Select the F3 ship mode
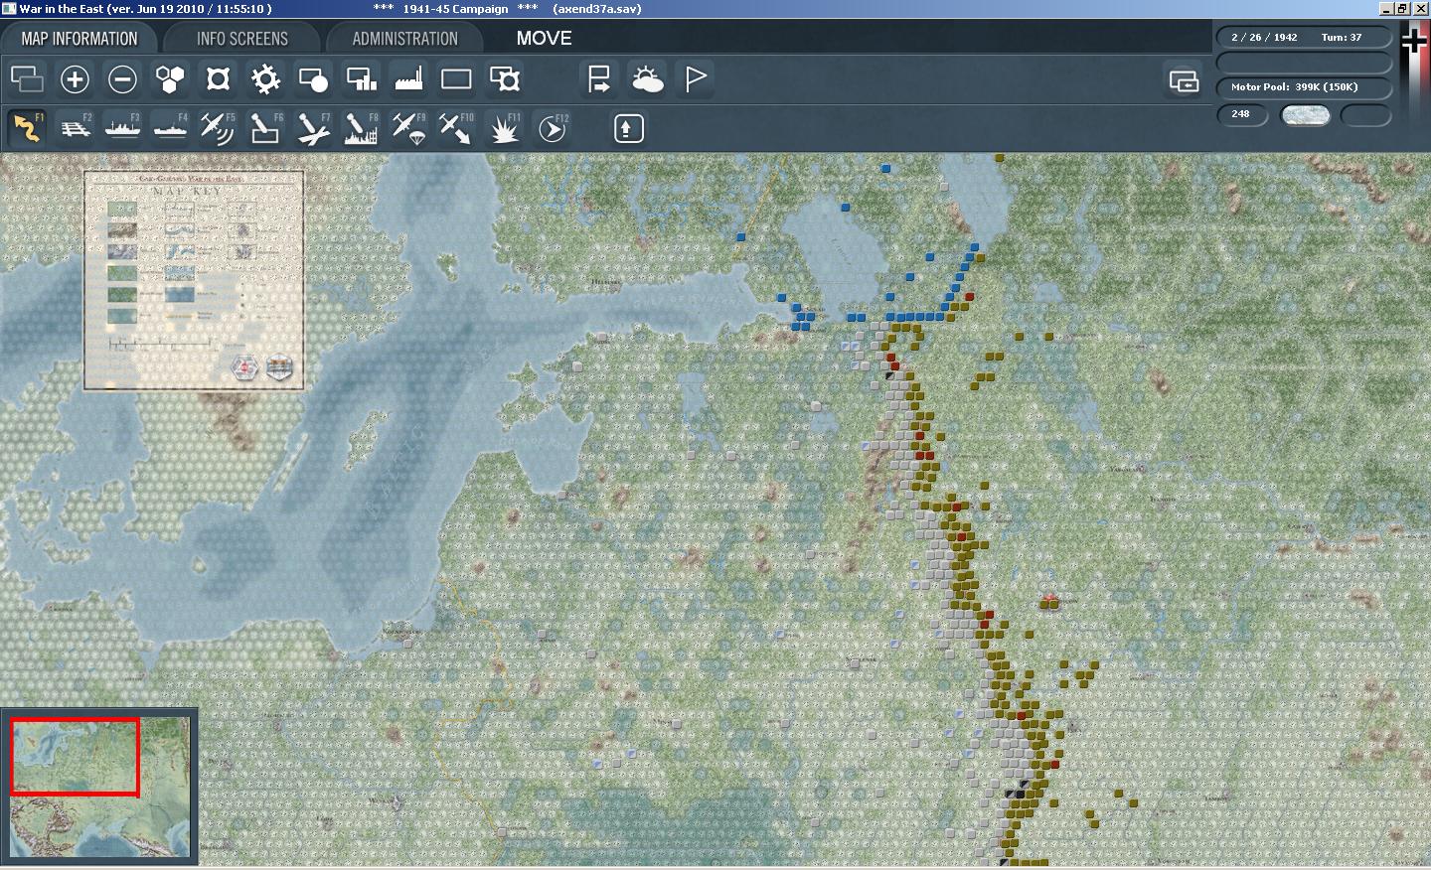Viewport: 1431px width, 870px height. click(122, 128)
